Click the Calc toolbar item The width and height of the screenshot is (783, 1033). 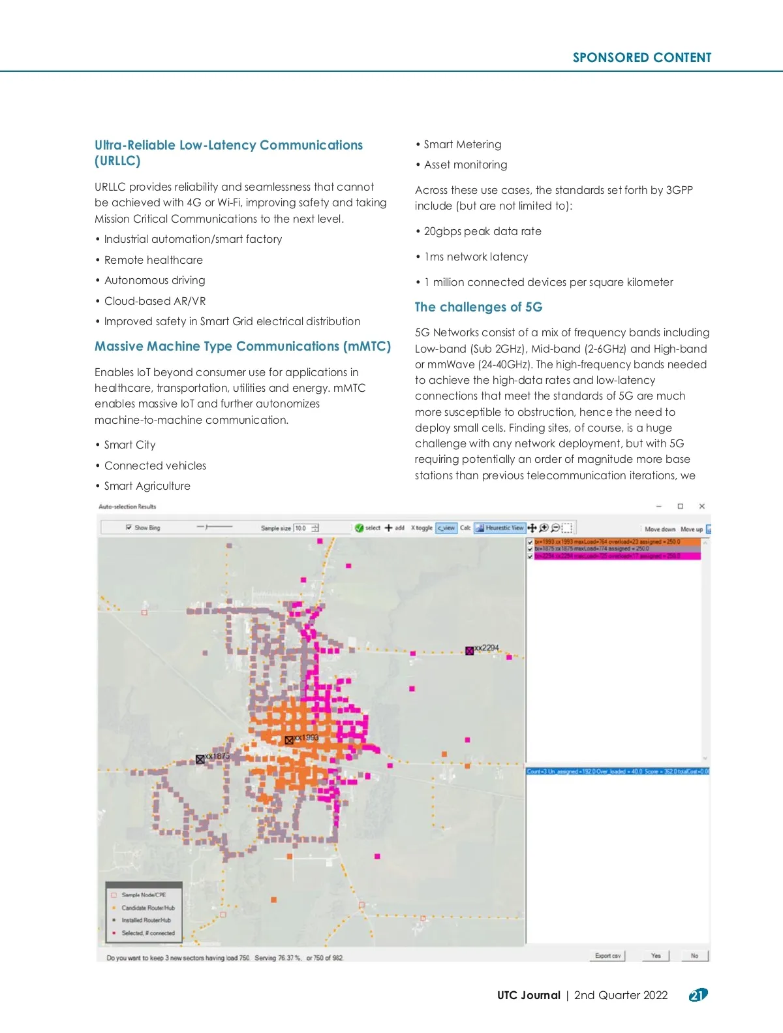pyautogui.click(x=465, y=528)
